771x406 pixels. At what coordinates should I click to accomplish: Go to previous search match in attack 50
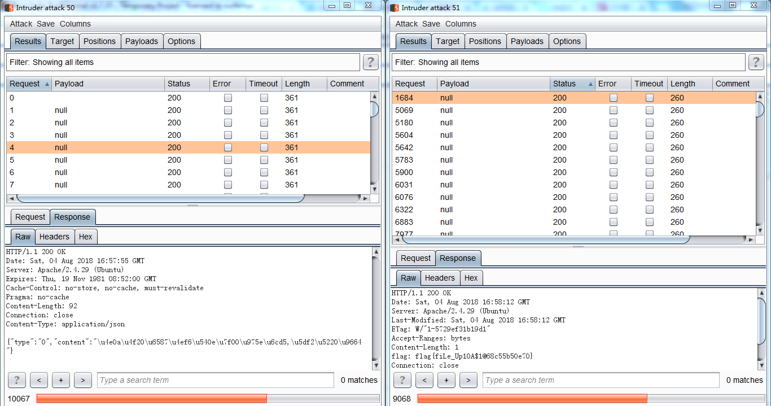point(38,380)
